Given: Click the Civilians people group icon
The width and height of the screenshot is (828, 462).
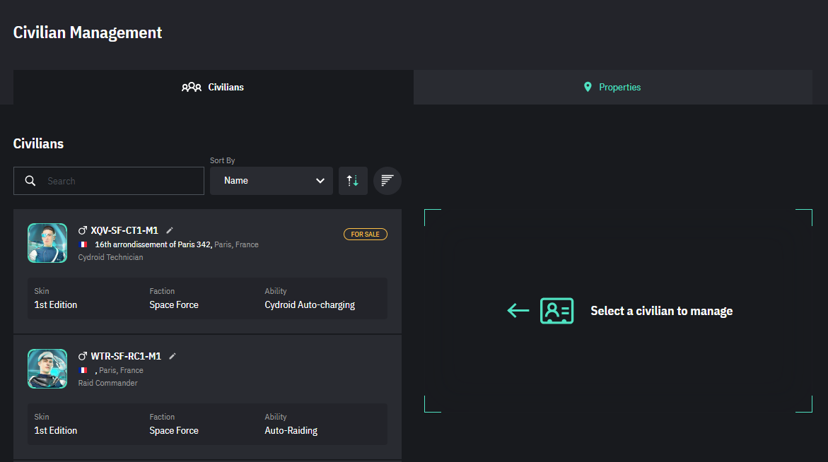Looking at the screenshot, I should (192, 87).
